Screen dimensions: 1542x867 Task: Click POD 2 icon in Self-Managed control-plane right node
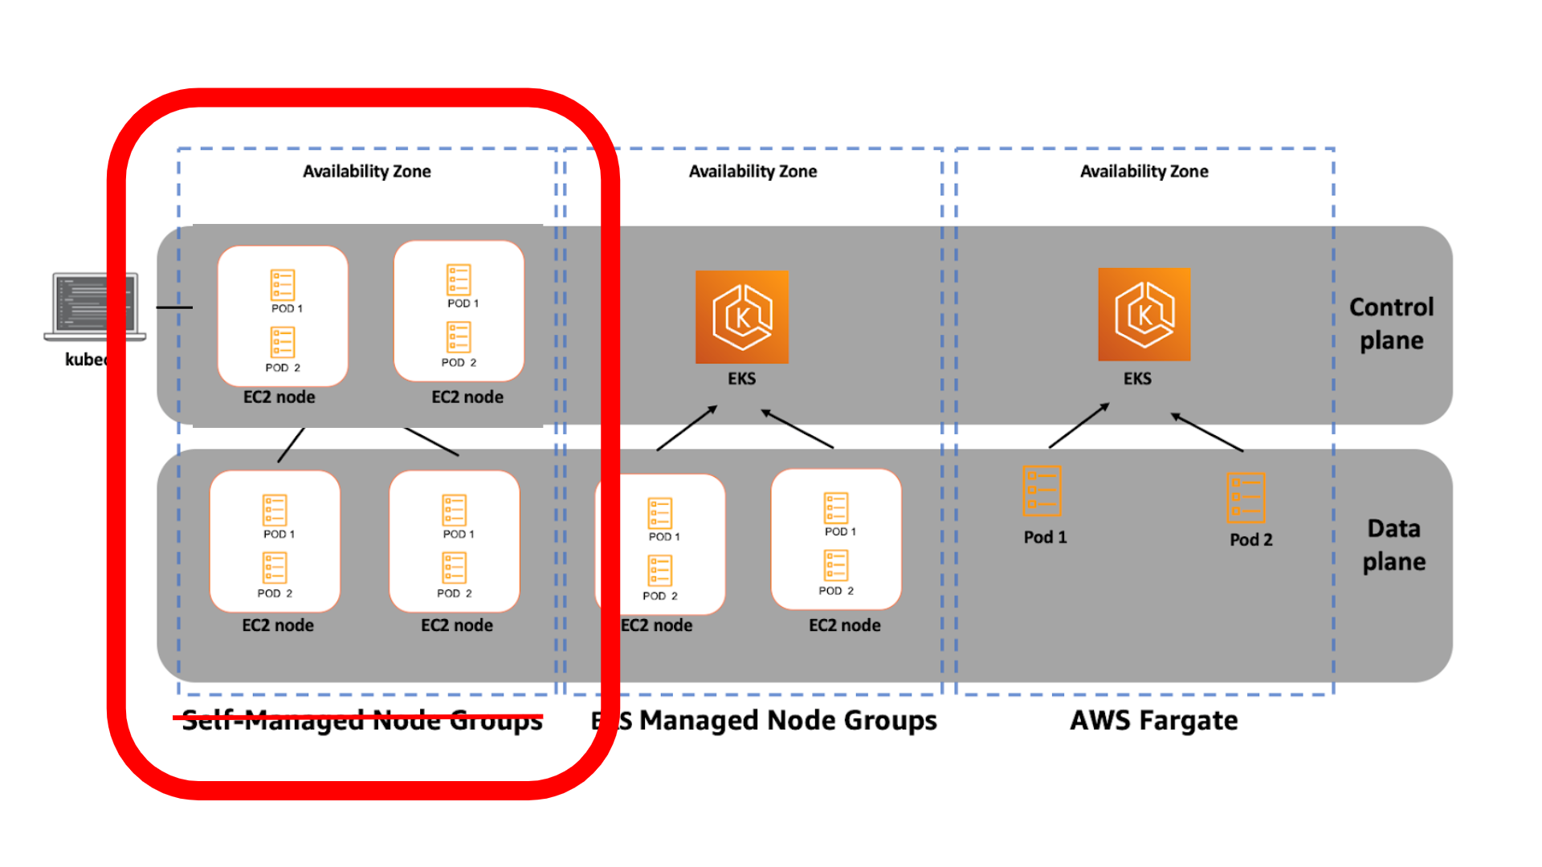pos(459,338)
